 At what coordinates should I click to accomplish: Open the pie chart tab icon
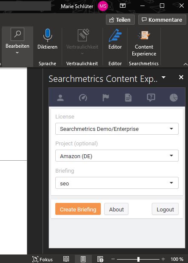pyautogui.click(x=174, y=98)
